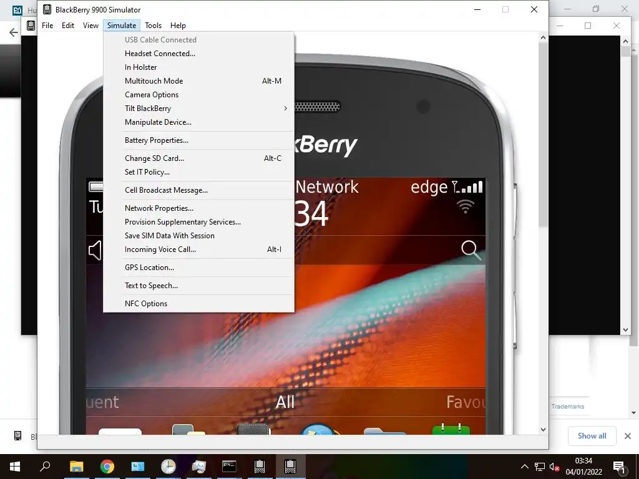Open Network Properties...
The width and height of the screenshot is (639, 479).
pos(199,208)
